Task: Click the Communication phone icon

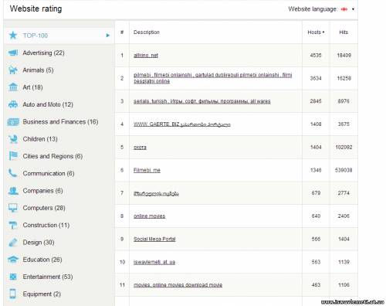Action: [x=13, y=173]
